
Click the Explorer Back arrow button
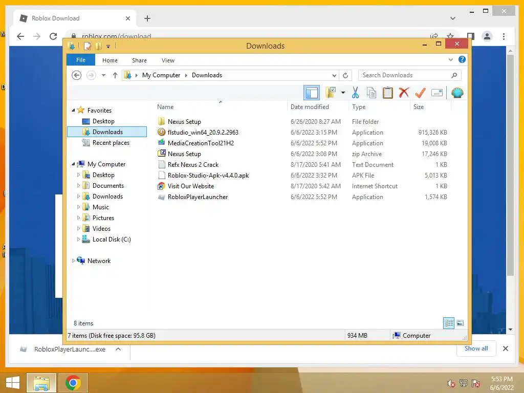[x=77, y=75]
